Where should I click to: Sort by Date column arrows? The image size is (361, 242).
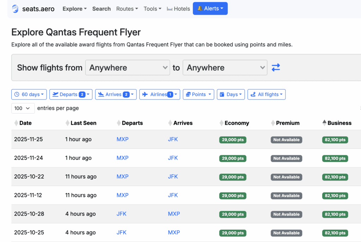click(x=16, y=123)
